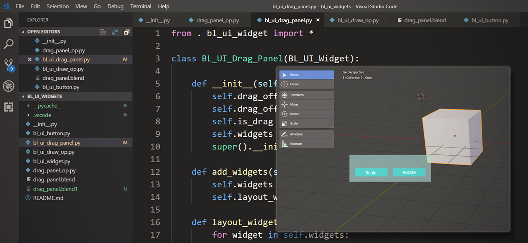This screenshot has height=243, width=528.
Task: Create a New Untitled File from Open Editors
Action: pyautogui.click(x=104, y=32)
